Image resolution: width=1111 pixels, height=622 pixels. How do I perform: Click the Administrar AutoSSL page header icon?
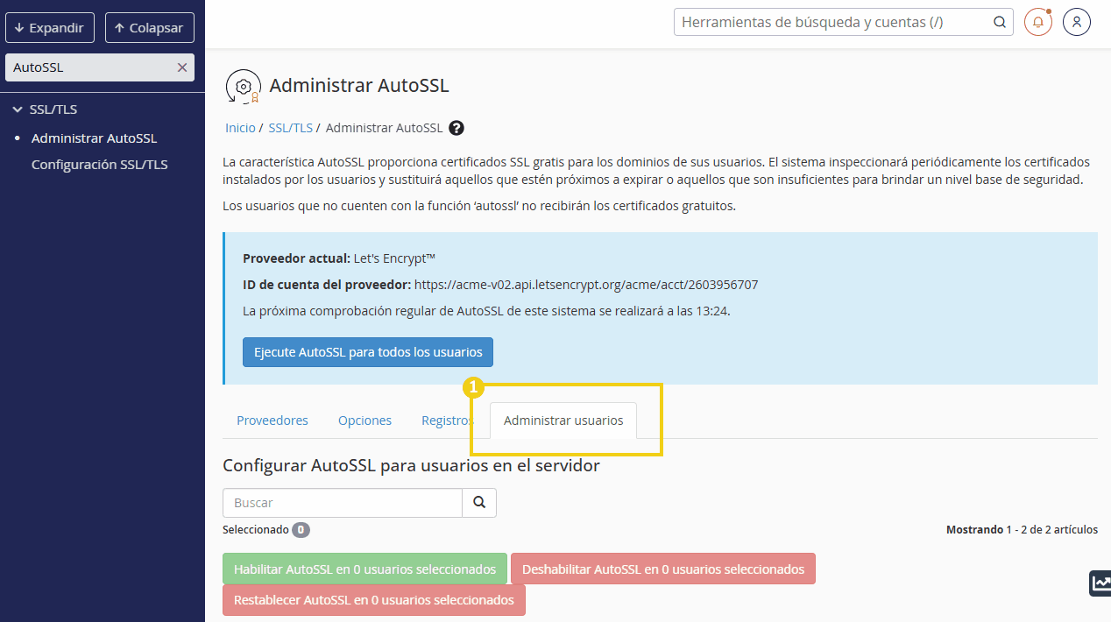[243, 86]
